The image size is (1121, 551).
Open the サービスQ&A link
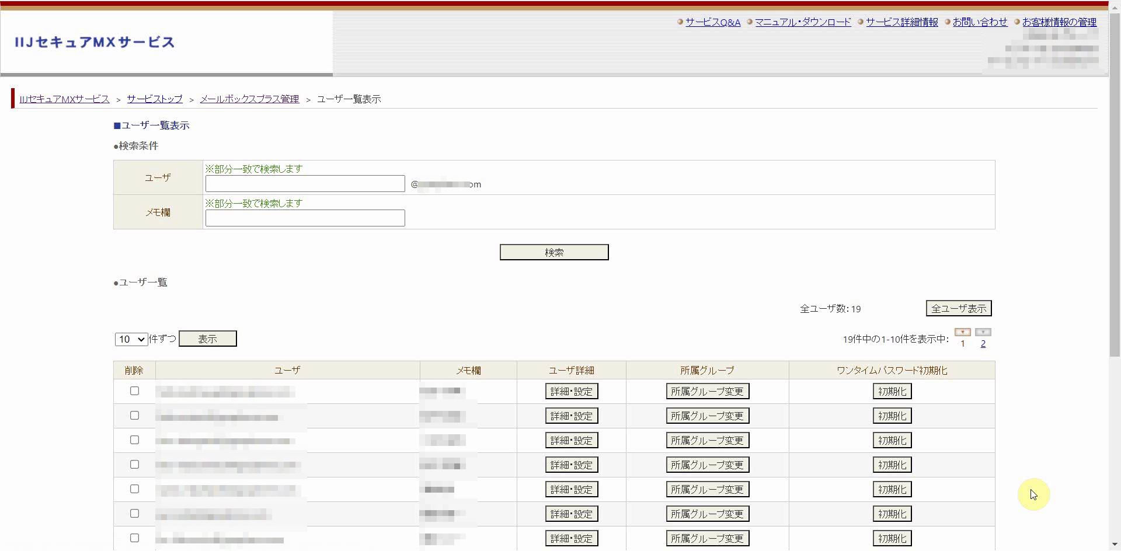coord(713,22)
